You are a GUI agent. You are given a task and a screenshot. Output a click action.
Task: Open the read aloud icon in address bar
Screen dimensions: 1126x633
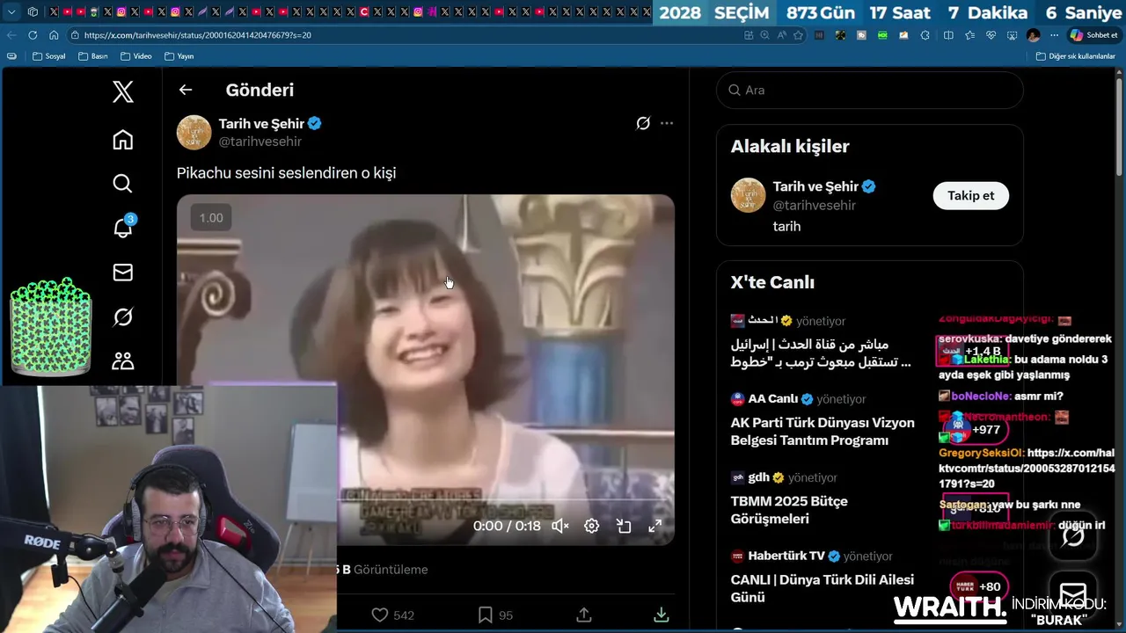(x=781, y=35)
